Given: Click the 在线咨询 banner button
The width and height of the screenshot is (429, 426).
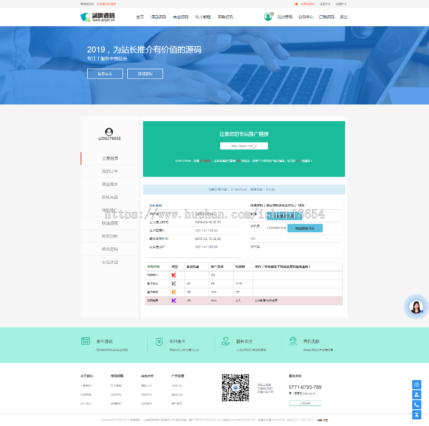Looking at the screenshot, I should pos(145,73).
